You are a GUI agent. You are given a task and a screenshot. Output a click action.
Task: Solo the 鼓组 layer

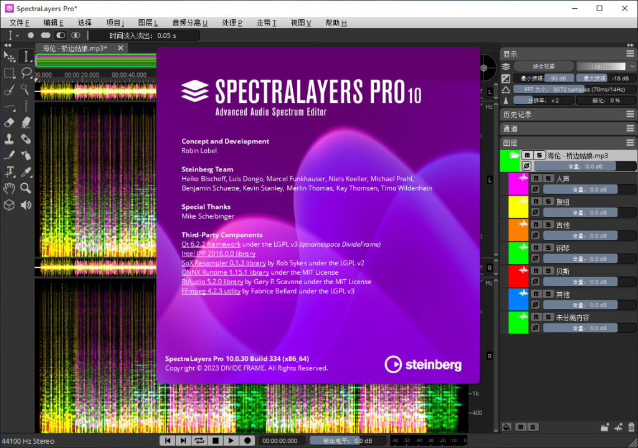click(x=548, y=201)
